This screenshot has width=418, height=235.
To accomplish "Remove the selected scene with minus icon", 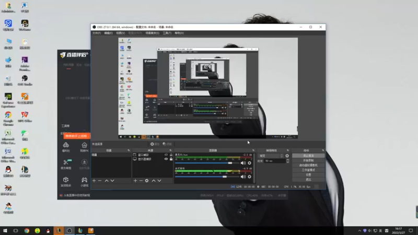I will pyautogui.click(x=100, y=181).
